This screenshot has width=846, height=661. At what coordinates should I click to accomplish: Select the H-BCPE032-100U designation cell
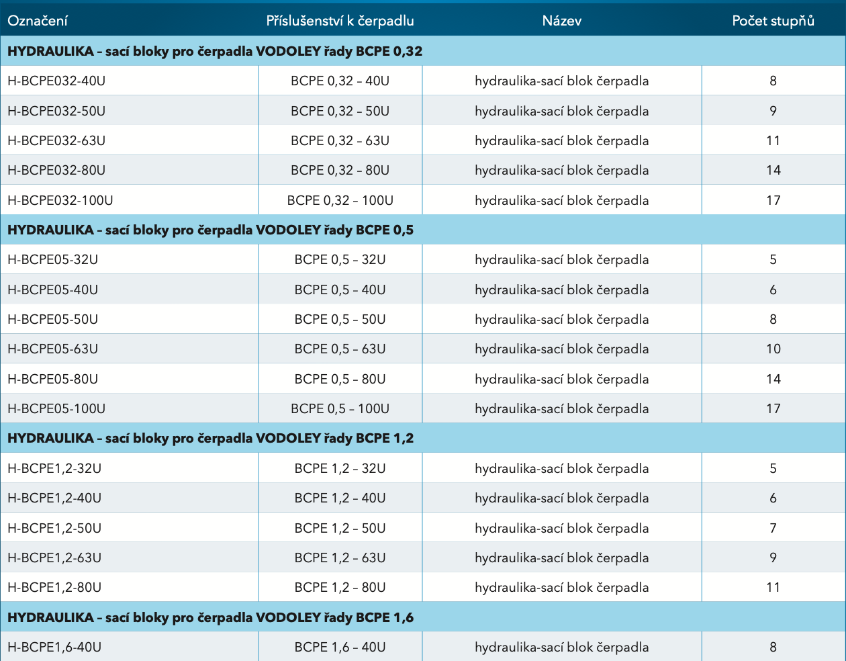pos(130,200)
